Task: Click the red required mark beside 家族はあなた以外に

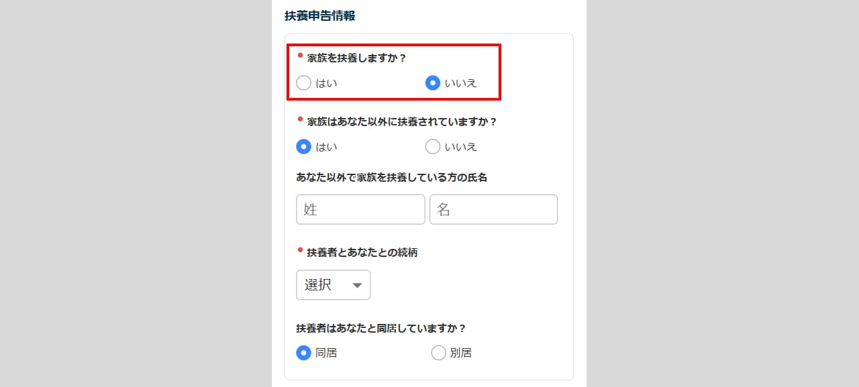Action: click(x=300, y=119)
